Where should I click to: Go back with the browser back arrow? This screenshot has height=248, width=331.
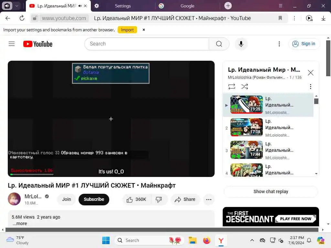(x=8, y=18)
